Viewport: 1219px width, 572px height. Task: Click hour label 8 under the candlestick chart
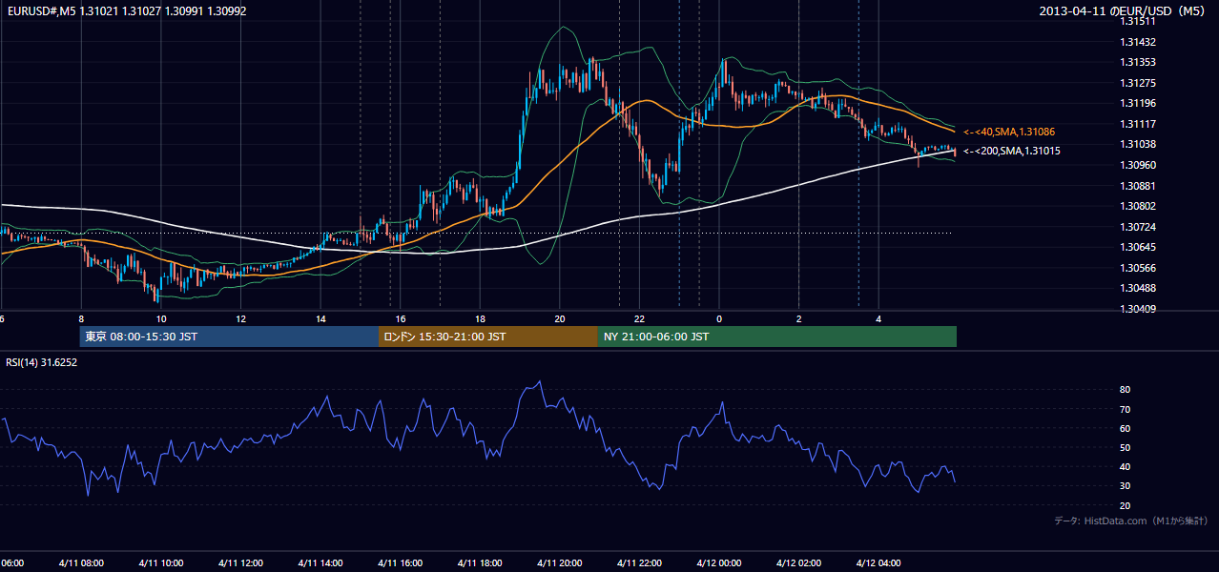[81, 318]
